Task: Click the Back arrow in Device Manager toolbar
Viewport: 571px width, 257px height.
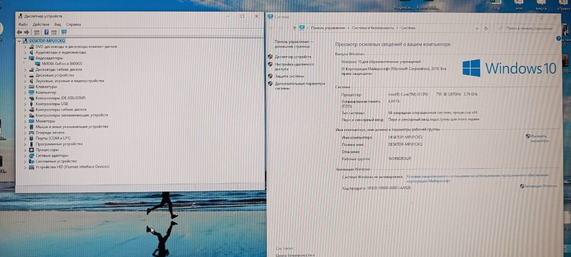Action: tap(19, 32)
